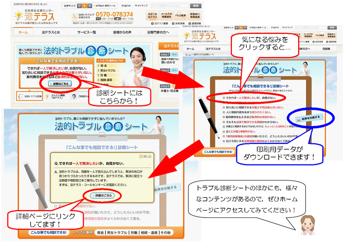Open 法テラスとは tab in top-left page

coord(51,32)
